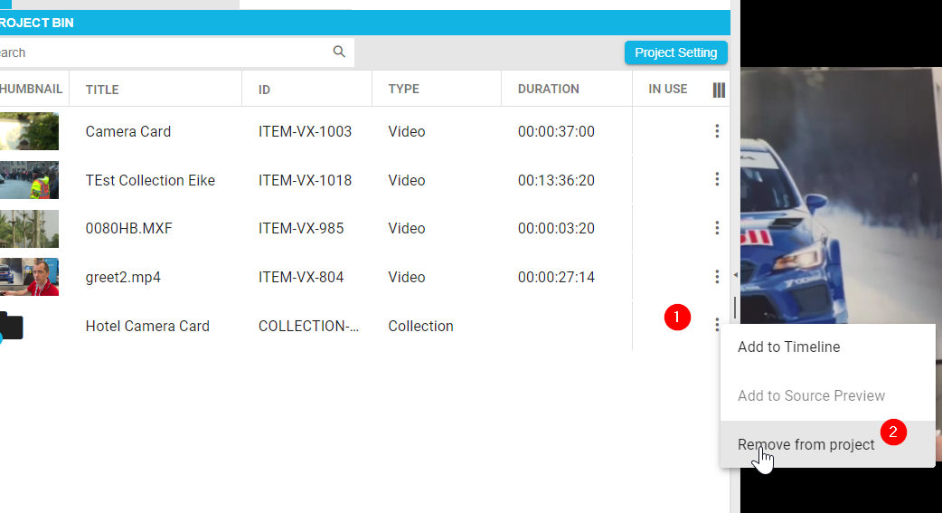Viewport: 942px width, 513px height.
Task: Collapse the project bin panel arrow
Action: (x=735, y=275)
